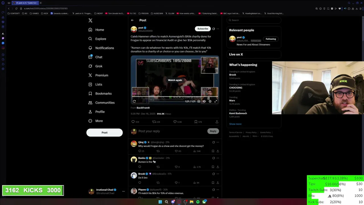Click the X search box
The width and height of the screenshot is (364, 205).
(x=255, y=20)
